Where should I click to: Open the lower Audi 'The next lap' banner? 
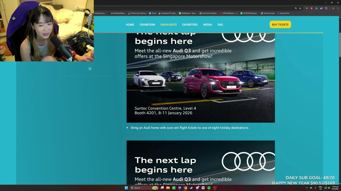(x=201, y=163)
